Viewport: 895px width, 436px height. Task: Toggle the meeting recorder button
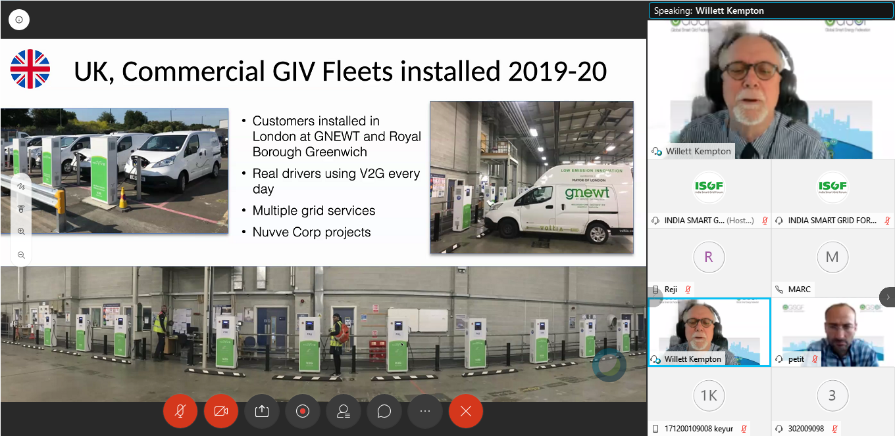tap(303, 411)
